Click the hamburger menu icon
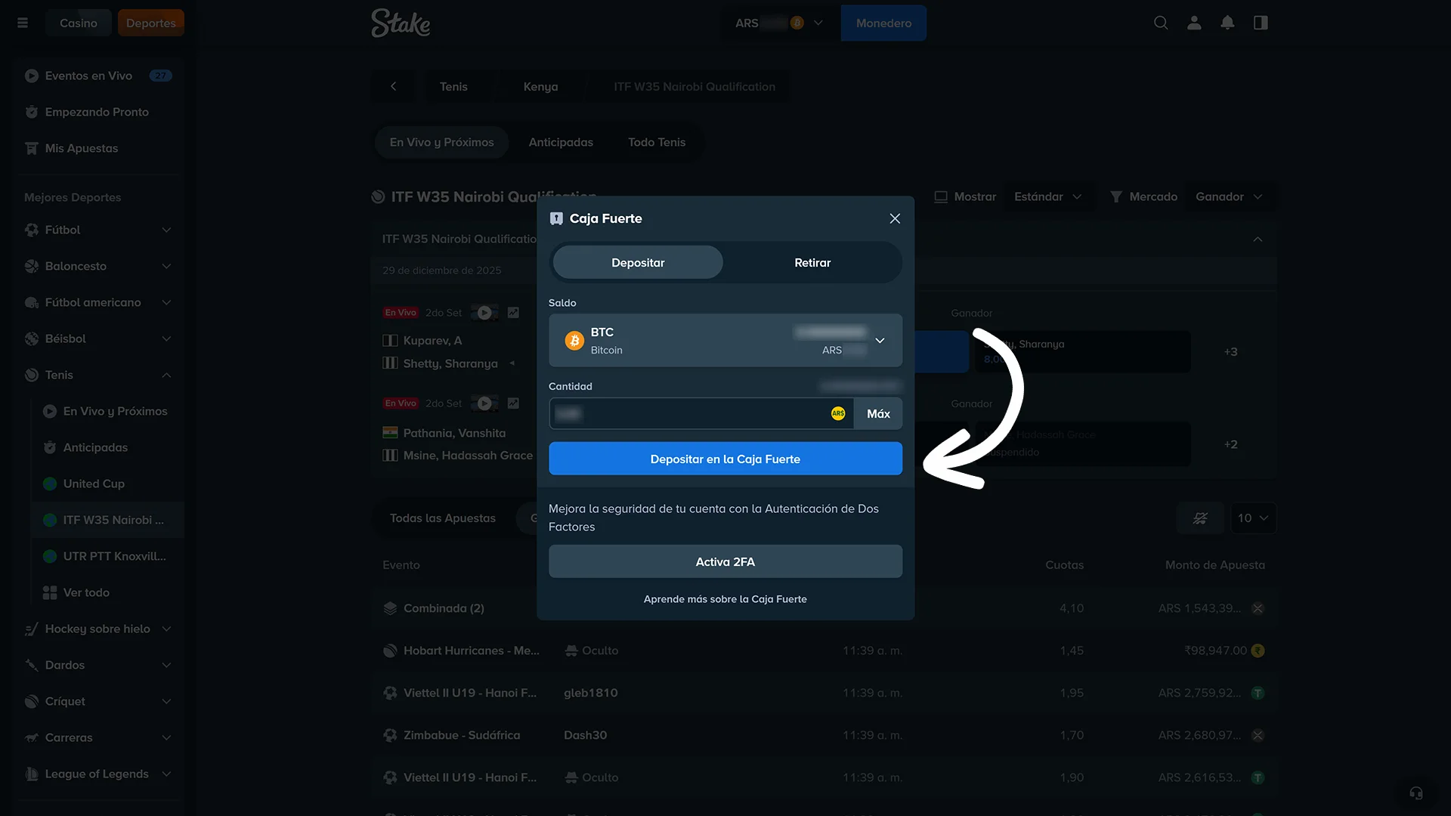 23,23
